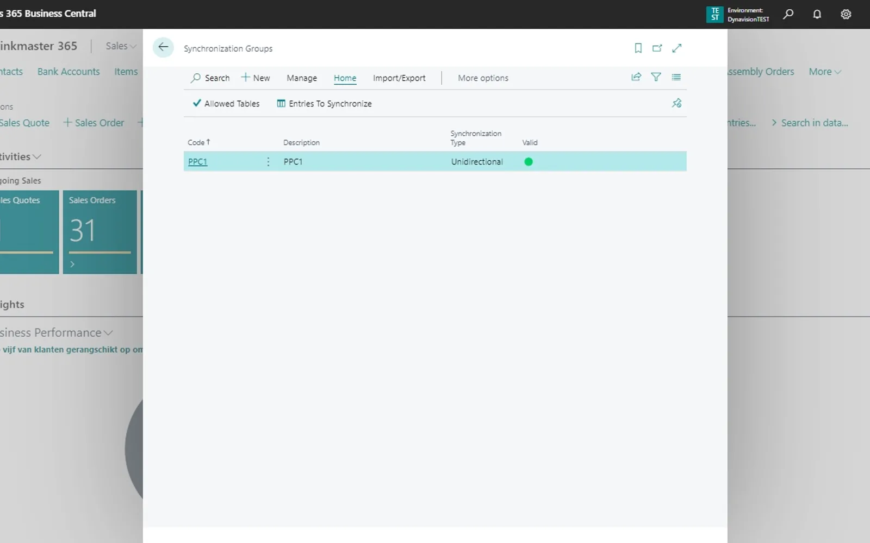Toggle the filter pane funnel icon
The image size is (870, 543).
(x=656, y=77)
